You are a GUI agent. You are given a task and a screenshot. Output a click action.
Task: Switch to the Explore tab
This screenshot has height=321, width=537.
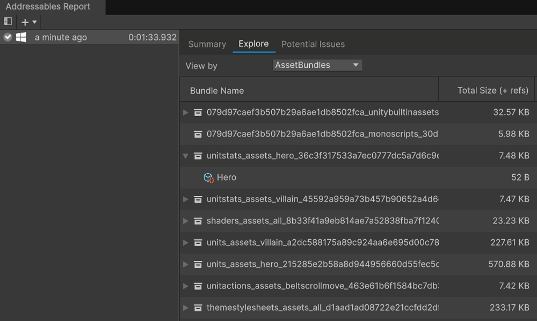pyautogui.click(x=253, y=44)
